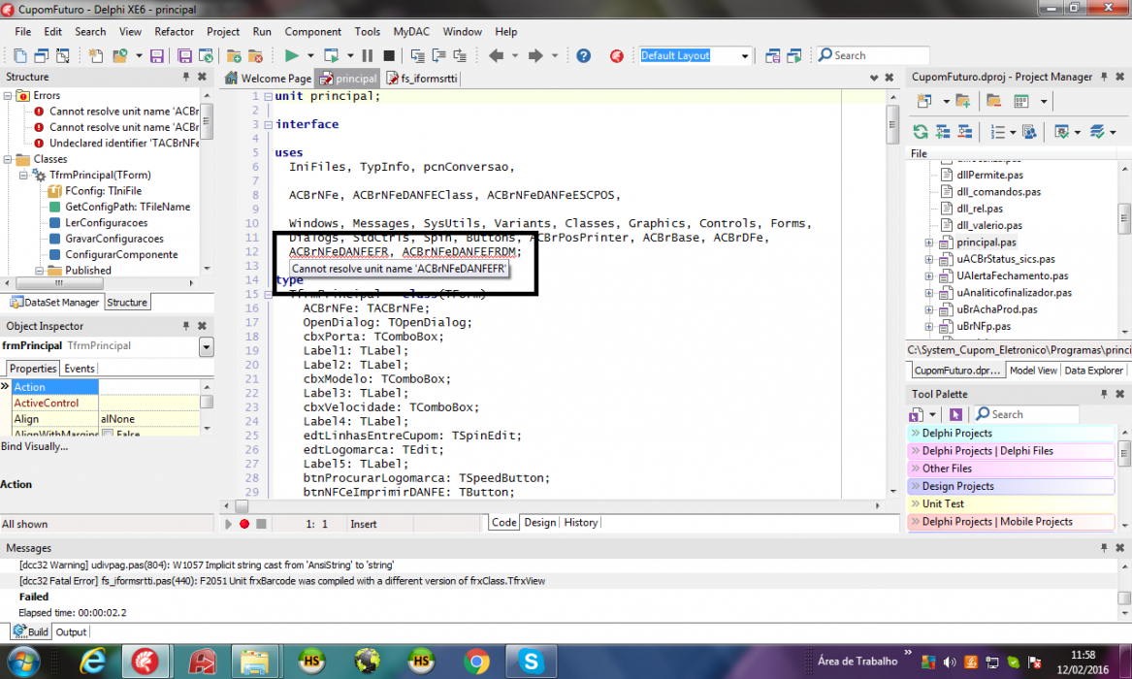Open the Run button dropdown arrow

[310, 55]
